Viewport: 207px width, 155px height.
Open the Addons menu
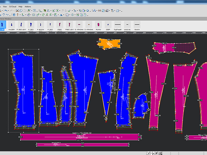[x=28, y=7]
